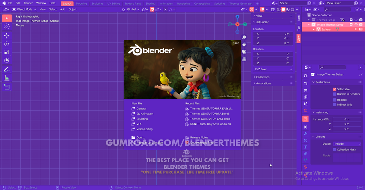This screenshot has height=190, width=365.
Task: Select the Cursor tool
Action: tap(7, 26)
